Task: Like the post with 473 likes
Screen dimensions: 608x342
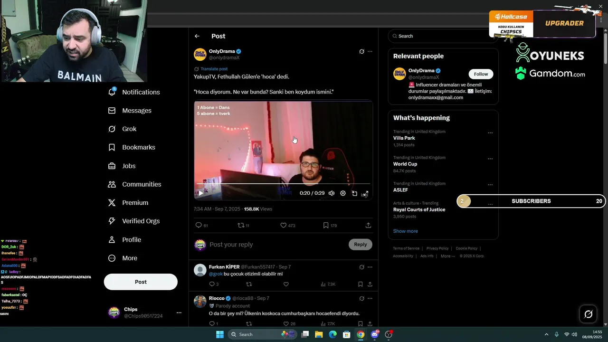Action: [x=284, y=225]
